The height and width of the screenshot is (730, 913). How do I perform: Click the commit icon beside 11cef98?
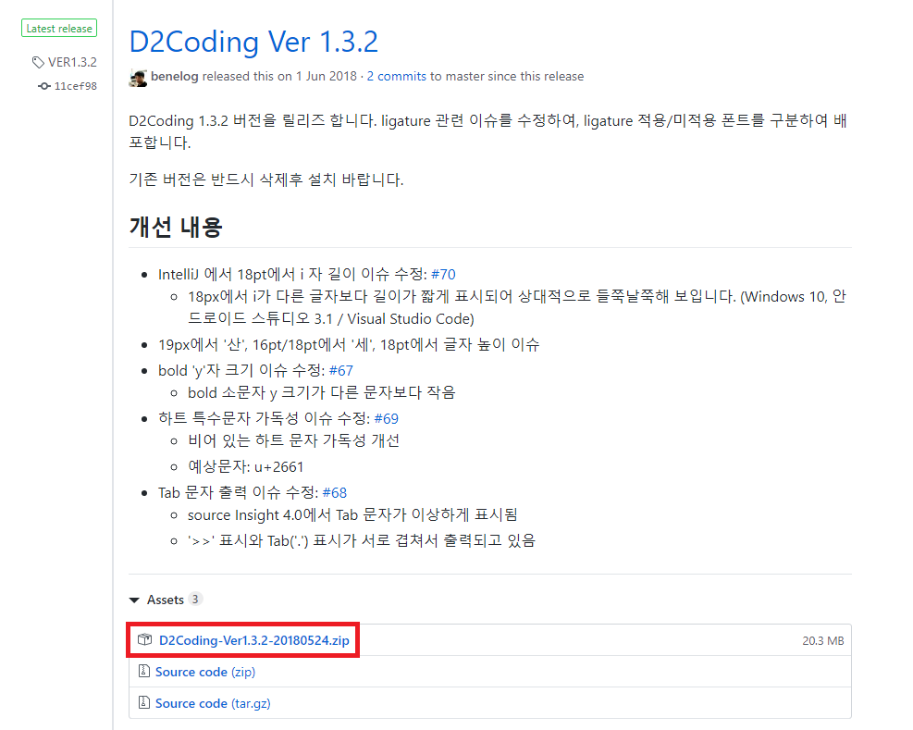[44, 86]
